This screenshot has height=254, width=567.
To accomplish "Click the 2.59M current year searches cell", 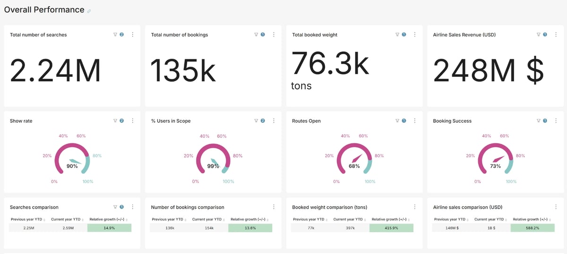I will (68, 228).
